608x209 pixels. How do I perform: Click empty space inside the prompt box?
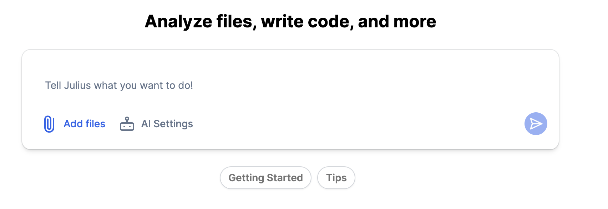(357, 85)
